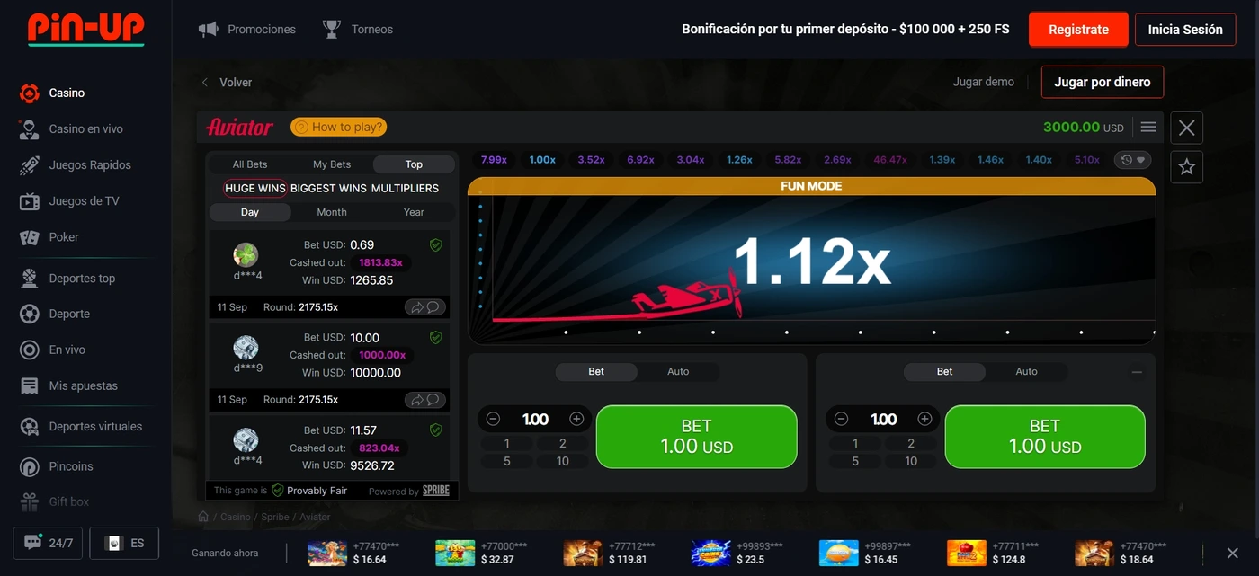
Task: Open the 24/7 support chat
Action: coord(48,543)
